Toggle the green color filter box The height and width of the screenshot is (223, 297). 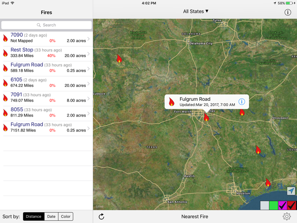click(x=273, y=205)
